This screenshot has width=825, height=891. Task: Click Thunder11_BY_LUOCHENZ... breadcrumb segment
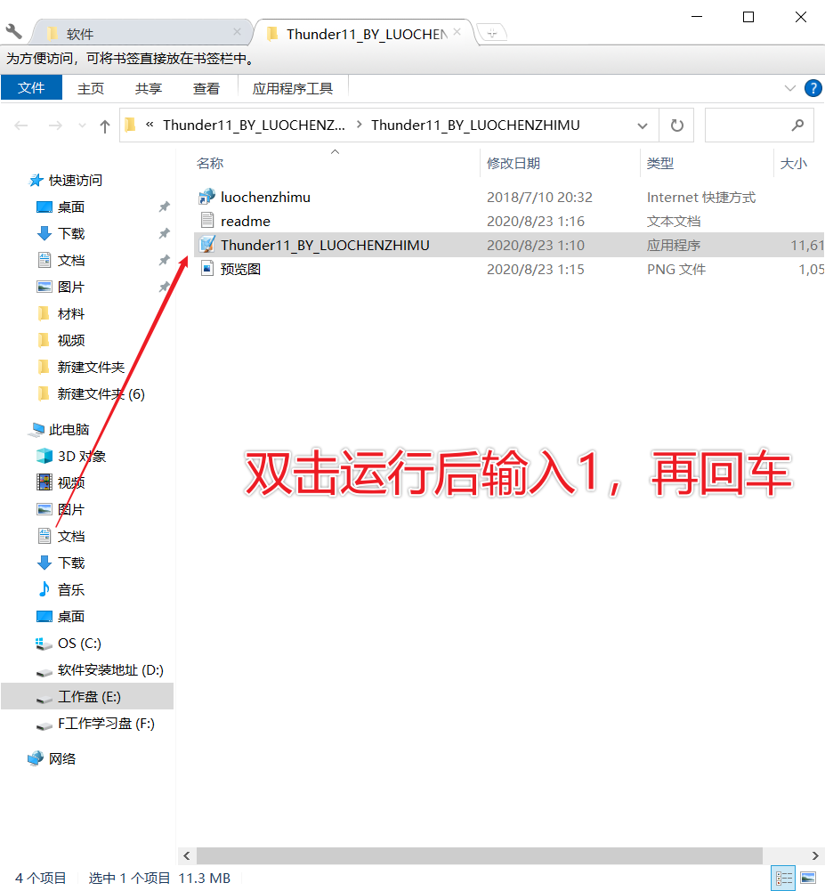pos(254,125)
